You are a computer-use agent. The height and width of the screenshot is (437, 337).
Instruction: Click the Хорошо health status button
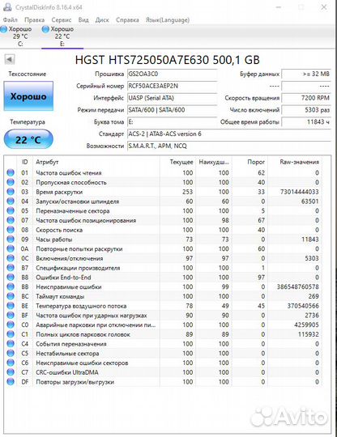click(28, 96)
